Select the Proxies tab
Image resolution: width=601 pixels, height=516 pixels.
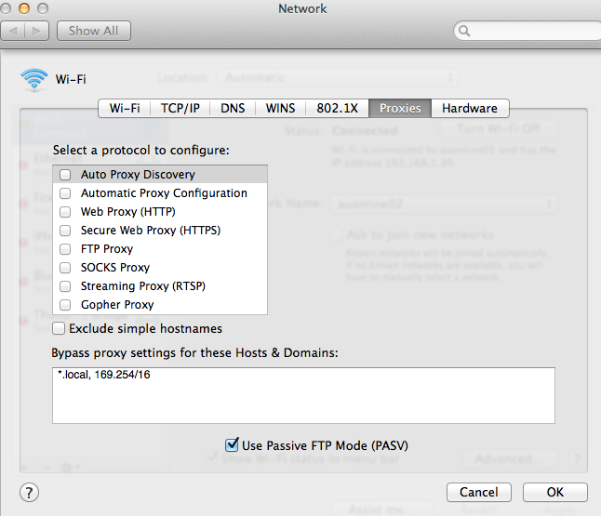(400, 109)
